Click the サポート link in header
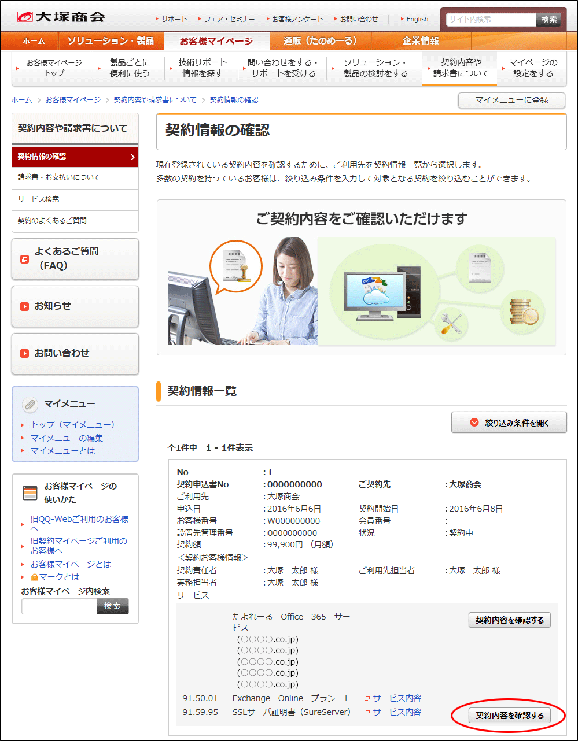 174,19
